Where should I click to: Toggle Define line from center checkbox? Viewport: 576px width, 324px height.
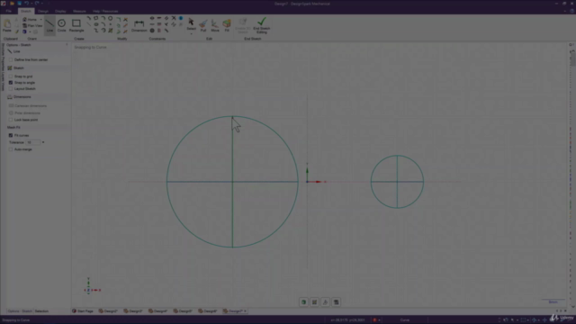click(x=11, y=59)
